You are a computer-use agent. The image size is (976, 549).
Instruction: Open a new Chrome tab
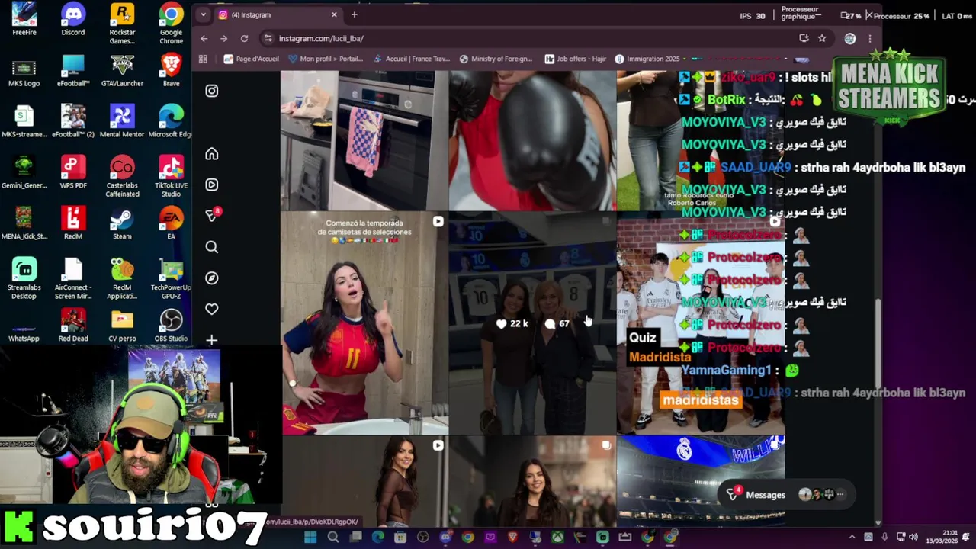(354, 14)
